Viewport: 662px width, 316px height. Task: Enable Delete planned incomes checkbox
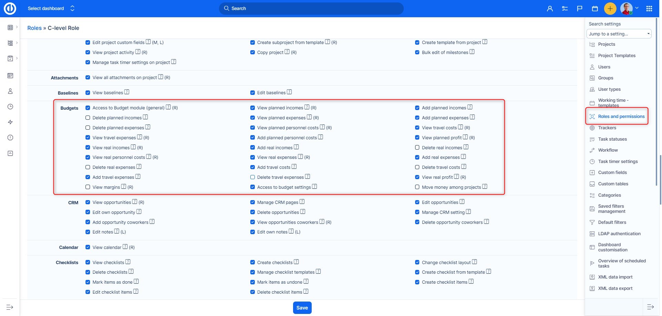coord(88,118)
